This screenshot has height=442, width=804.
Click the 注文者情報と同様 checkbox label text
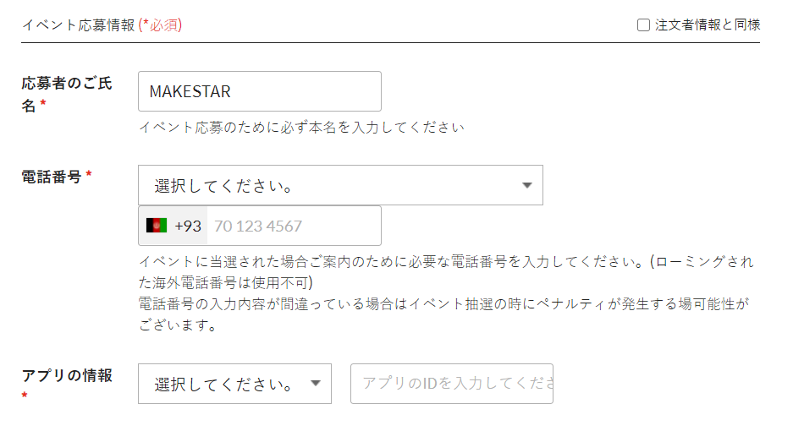(x=708, y=25)
